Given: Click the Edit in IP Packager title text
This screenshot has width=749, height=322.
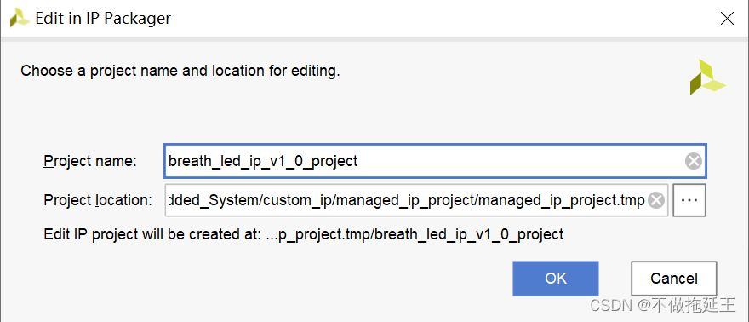Looking at the screenshot, I should coord(103,19).
